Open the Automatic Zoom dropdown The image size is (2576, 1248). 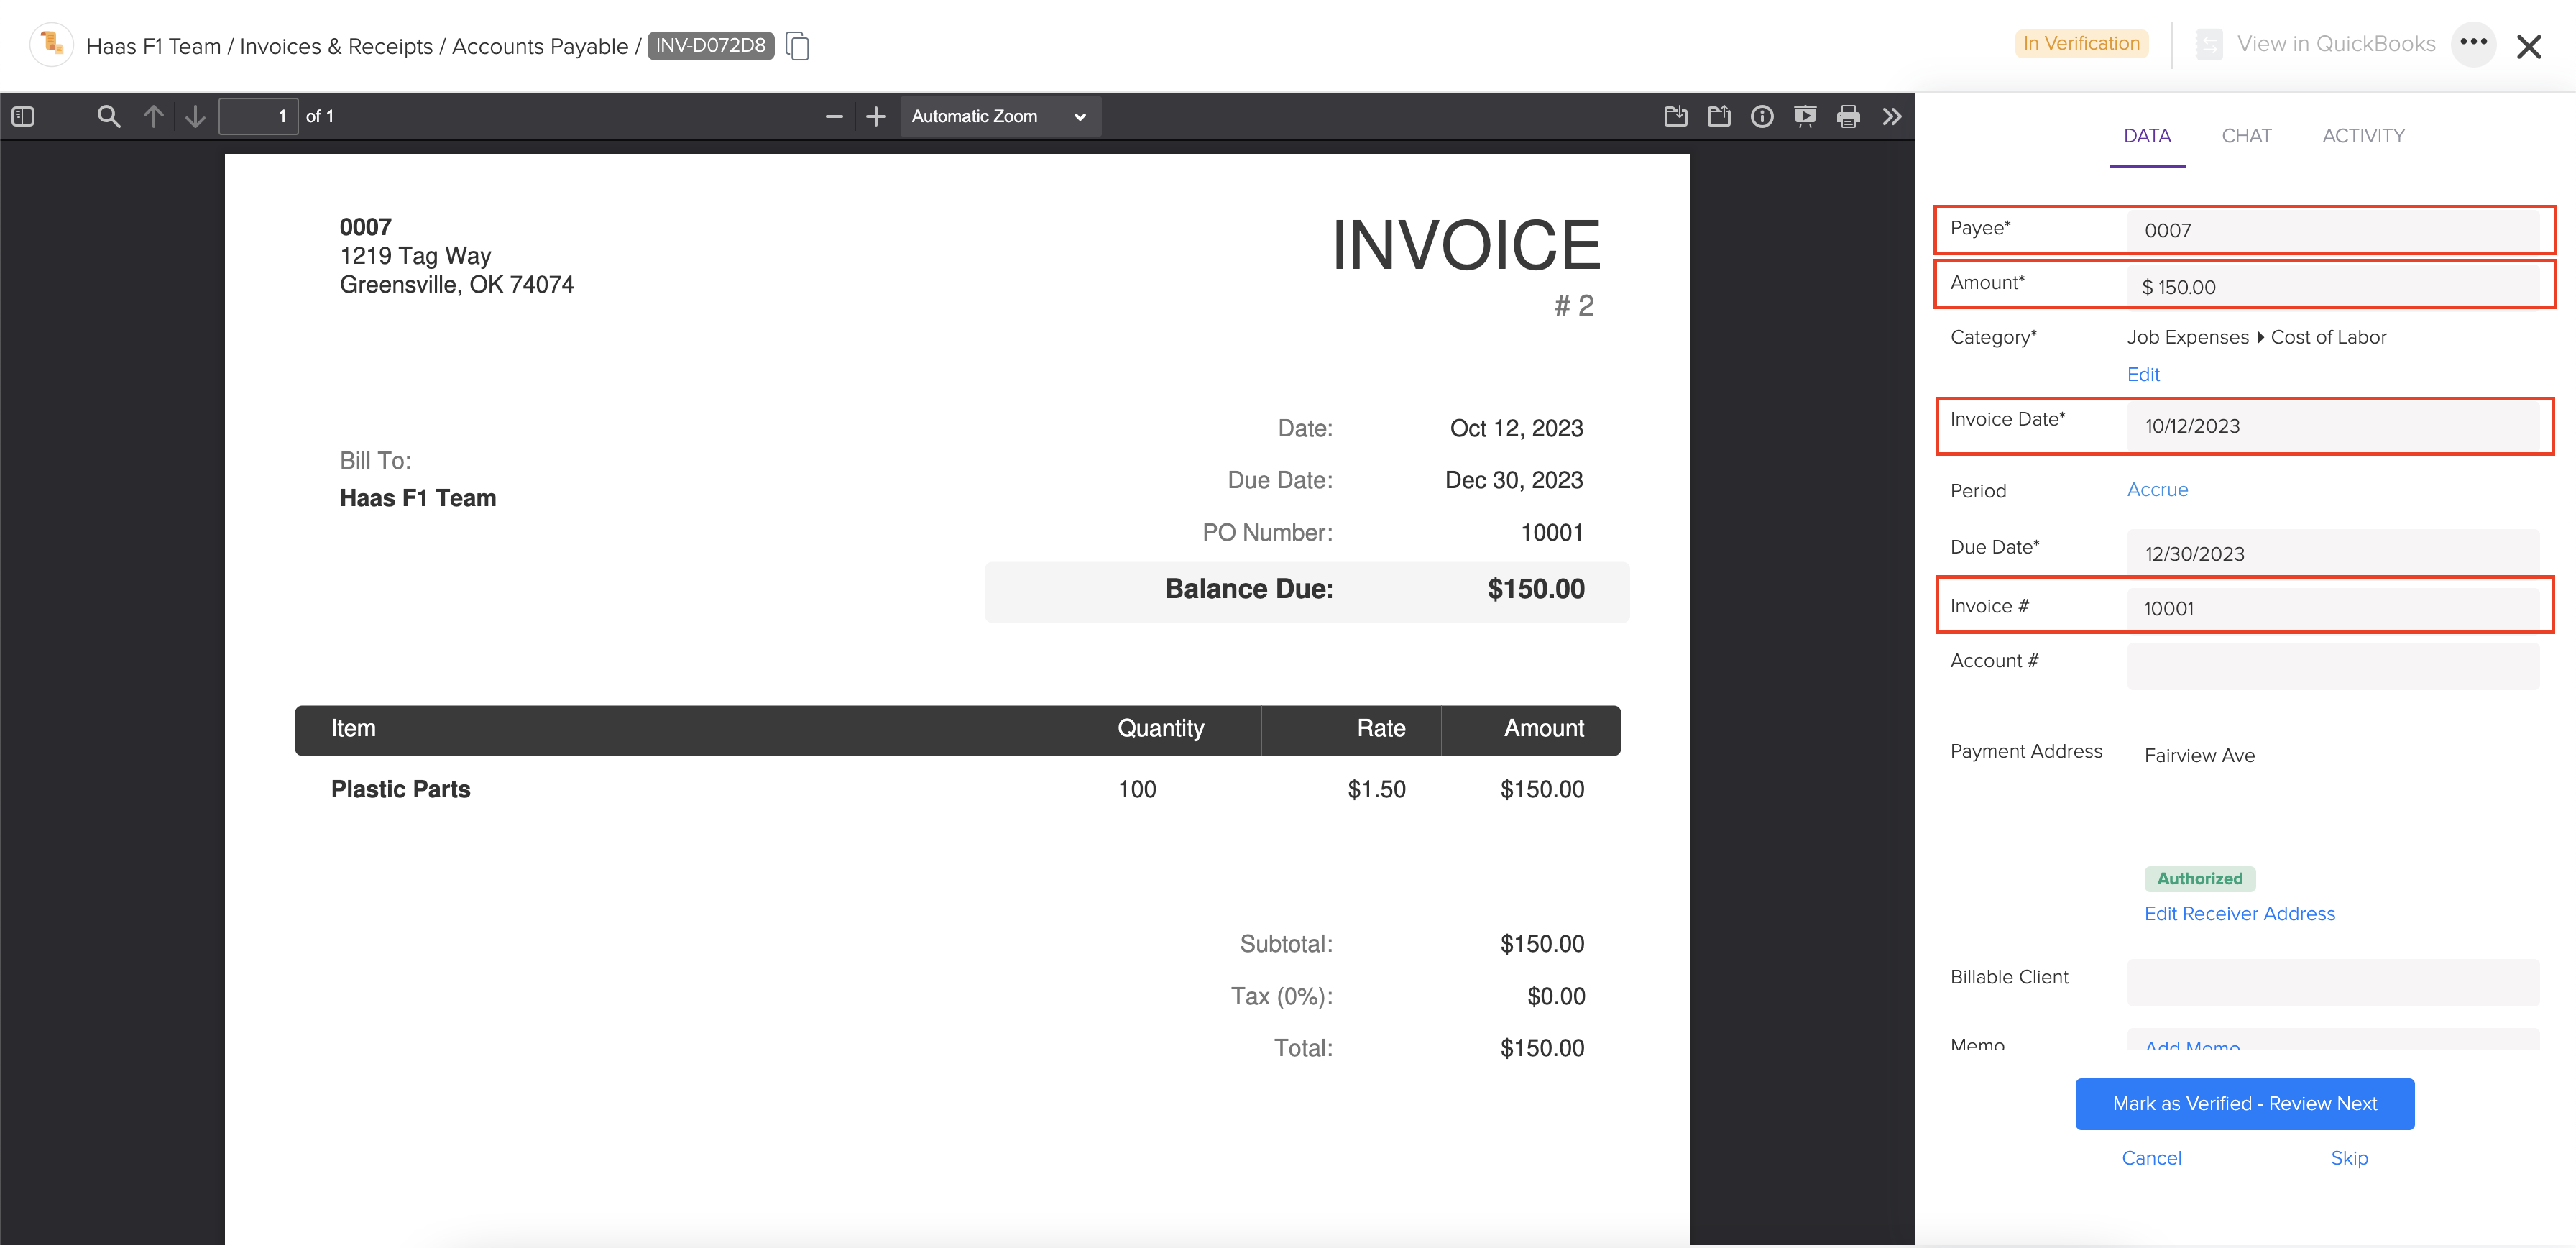(x=999, y=116)
